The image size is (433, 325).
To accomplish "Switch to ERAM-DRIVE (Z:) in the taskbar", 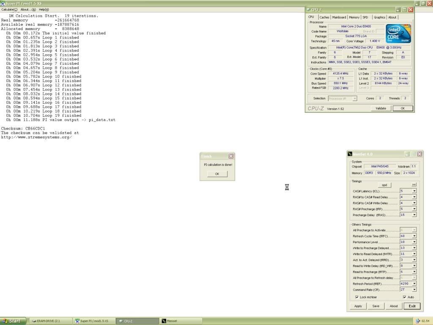I will pyautogui.click(x=50, y=321).
